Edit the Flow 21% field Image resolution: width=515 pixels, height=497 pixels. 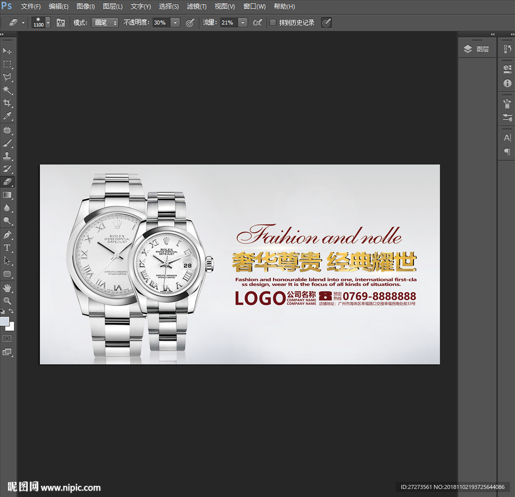click(x=229, y=23)
